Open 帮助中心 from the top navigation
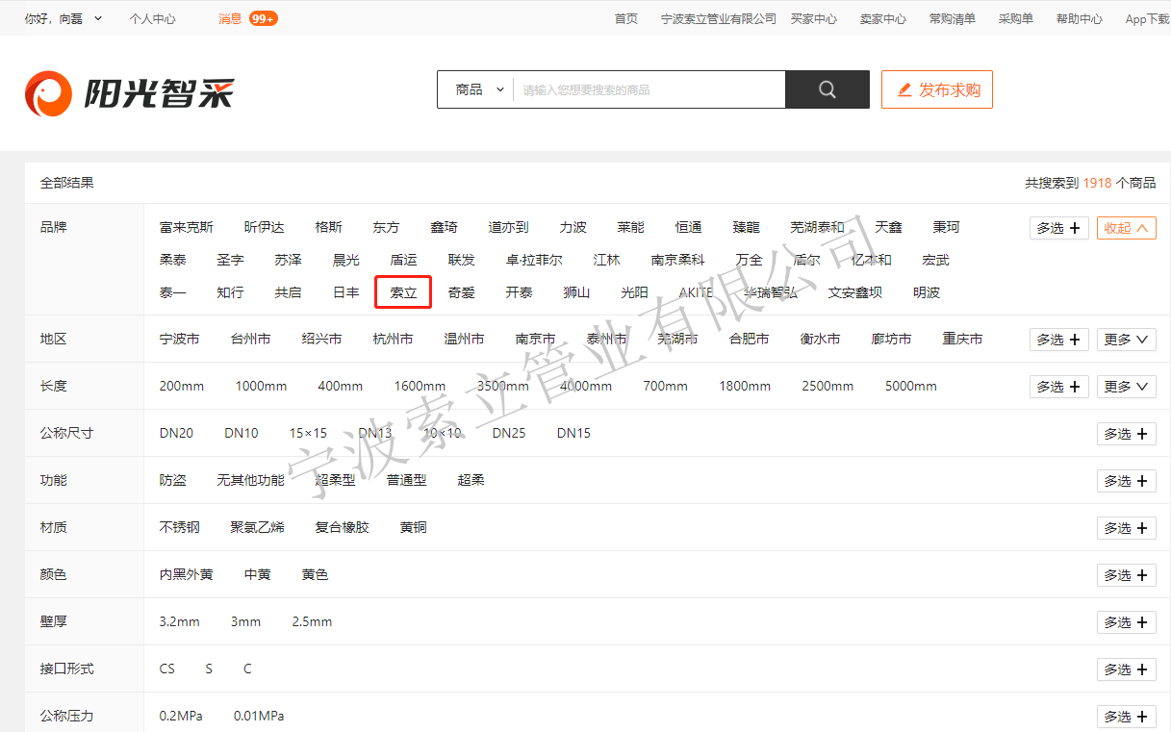Viewport: 1171px width, 732px height. 1079,17
